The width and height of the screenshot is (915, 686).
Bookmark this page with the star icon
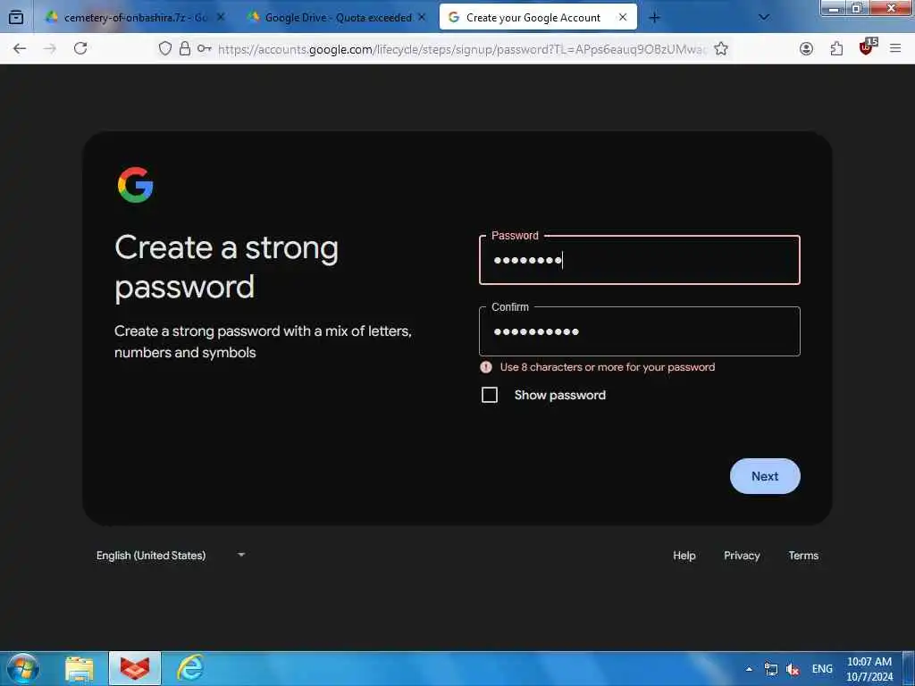click(721, 48)
